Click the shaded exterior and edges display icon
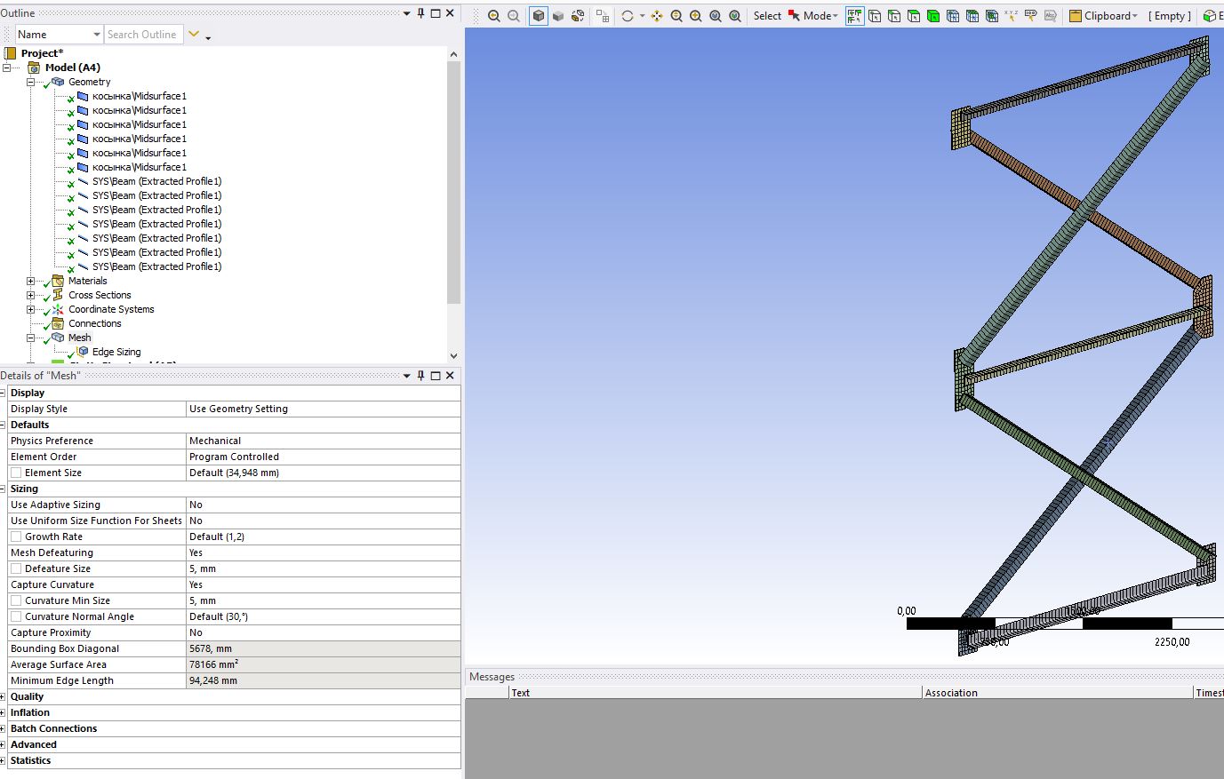The height and width of the screenshot is (779, 1224). pyautogui.click(x=539, y=16)
